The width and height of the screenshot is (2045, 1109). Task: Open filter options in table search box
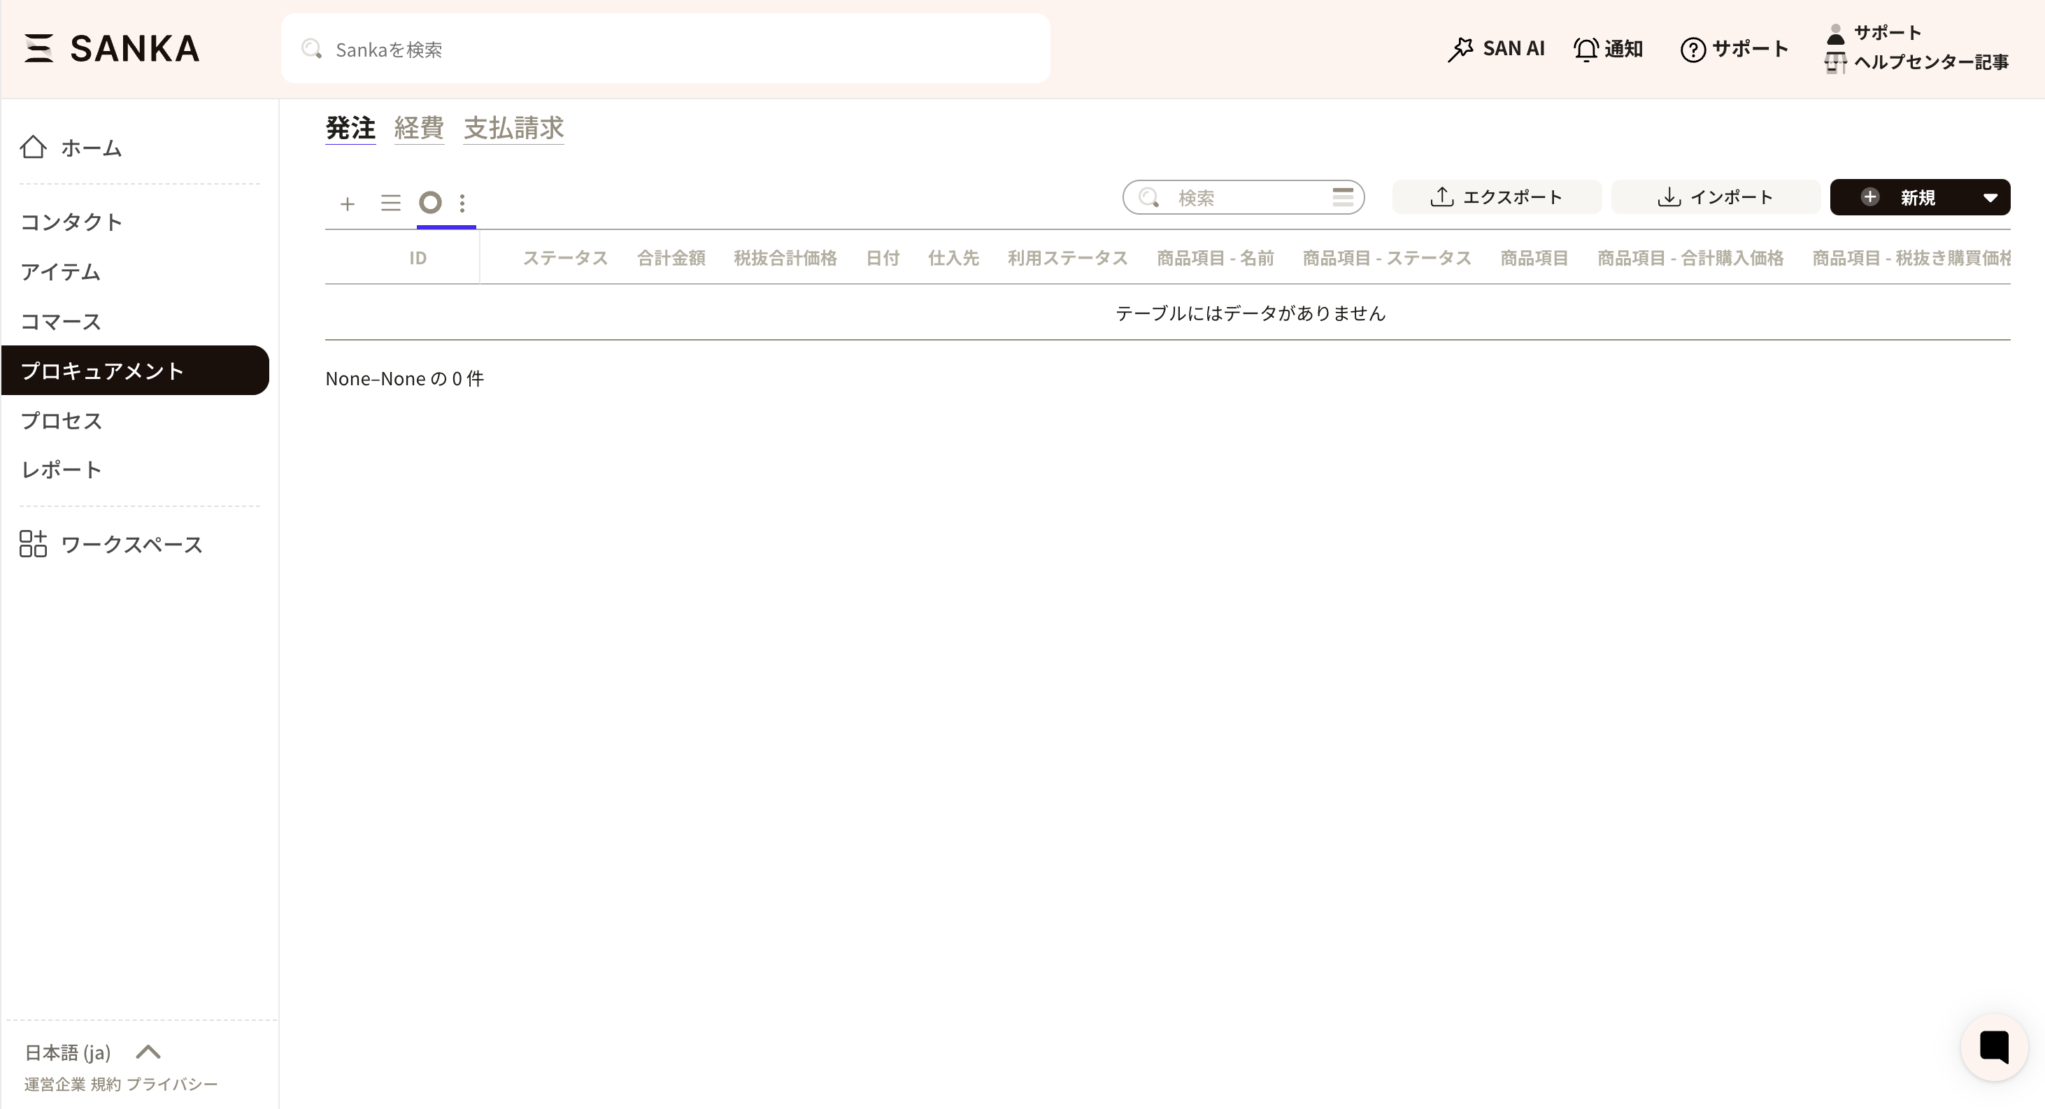pyautogui.click(x=1342, y=197)
